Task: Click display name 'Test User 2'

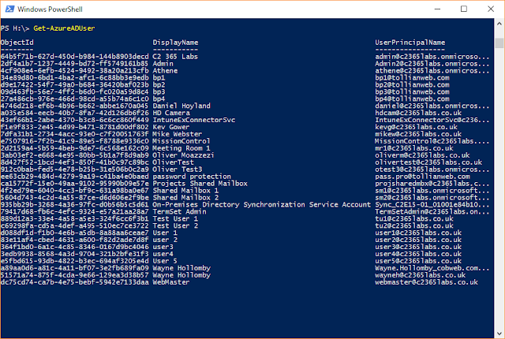Action: point(175,225)
